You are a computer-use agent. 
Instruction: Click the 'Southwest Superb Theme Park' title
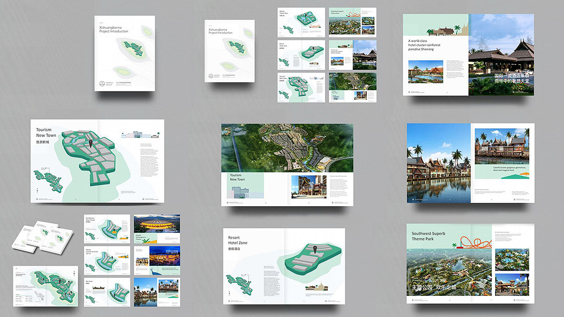coord(429,236)
